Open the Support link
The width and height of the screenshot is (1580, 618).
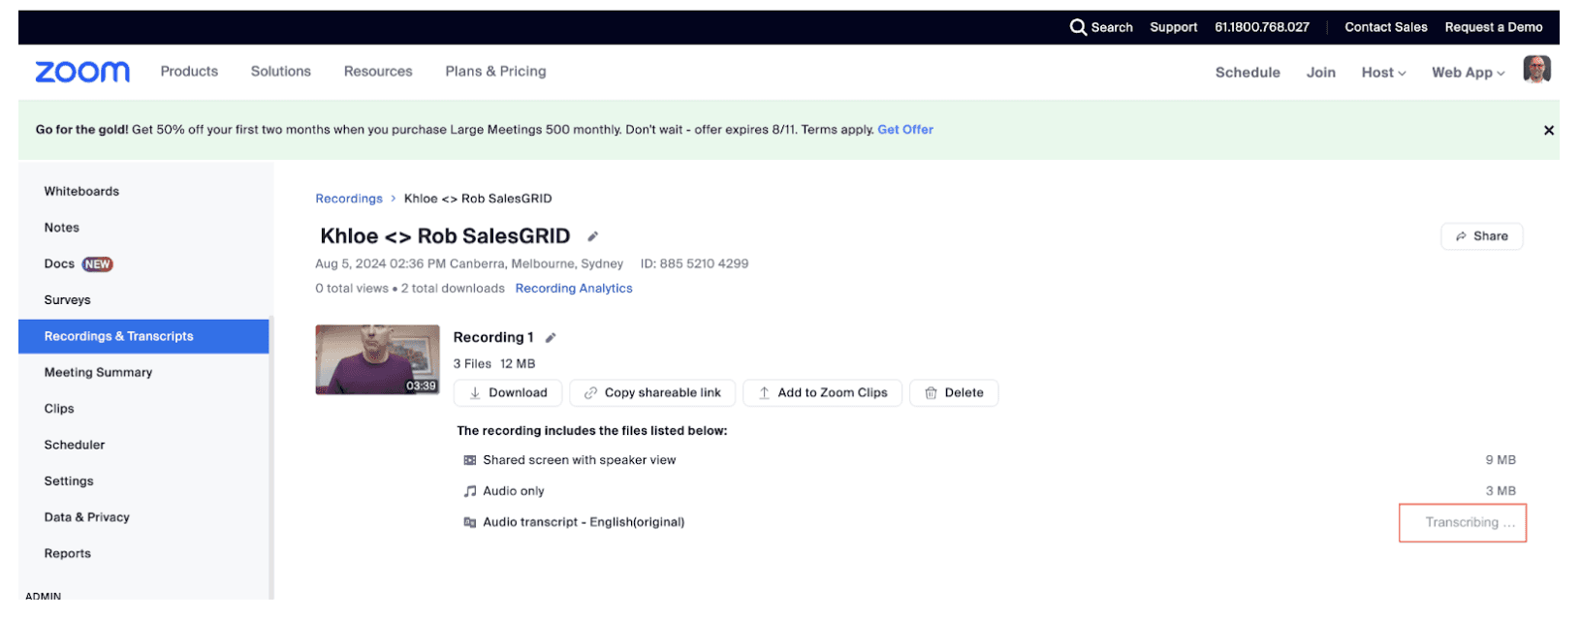click(x=1174, y=27)
